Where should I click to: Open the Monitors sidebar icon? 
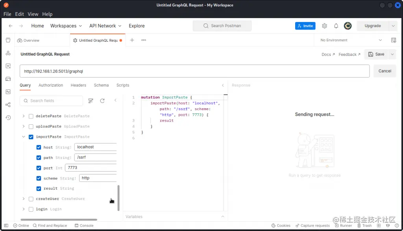[x=8, y=92]
